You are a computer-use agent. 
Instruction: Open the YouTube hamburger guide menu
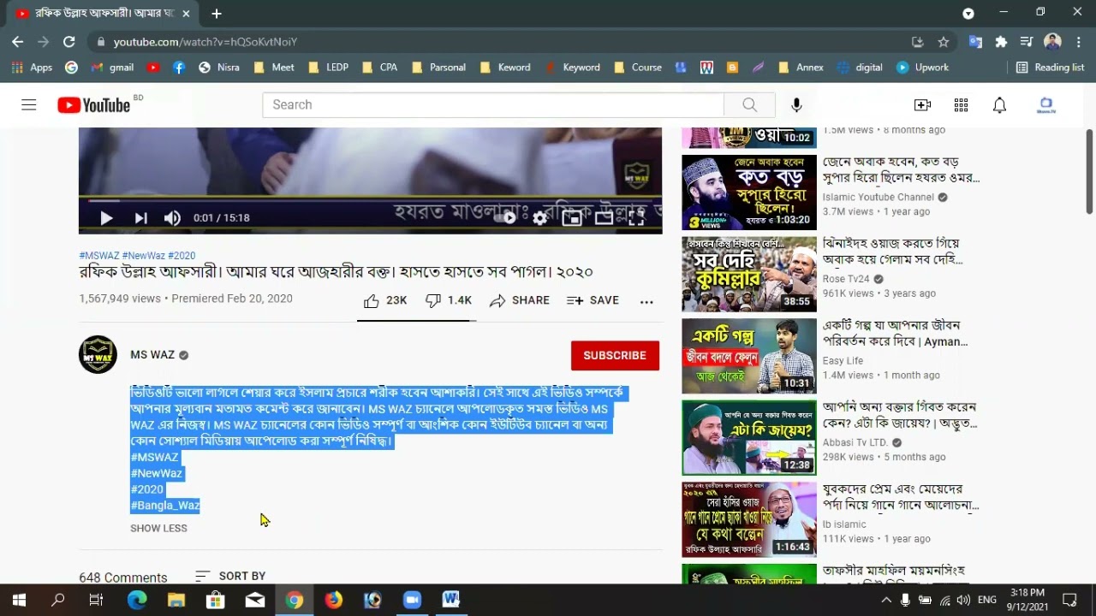[29, 104]
